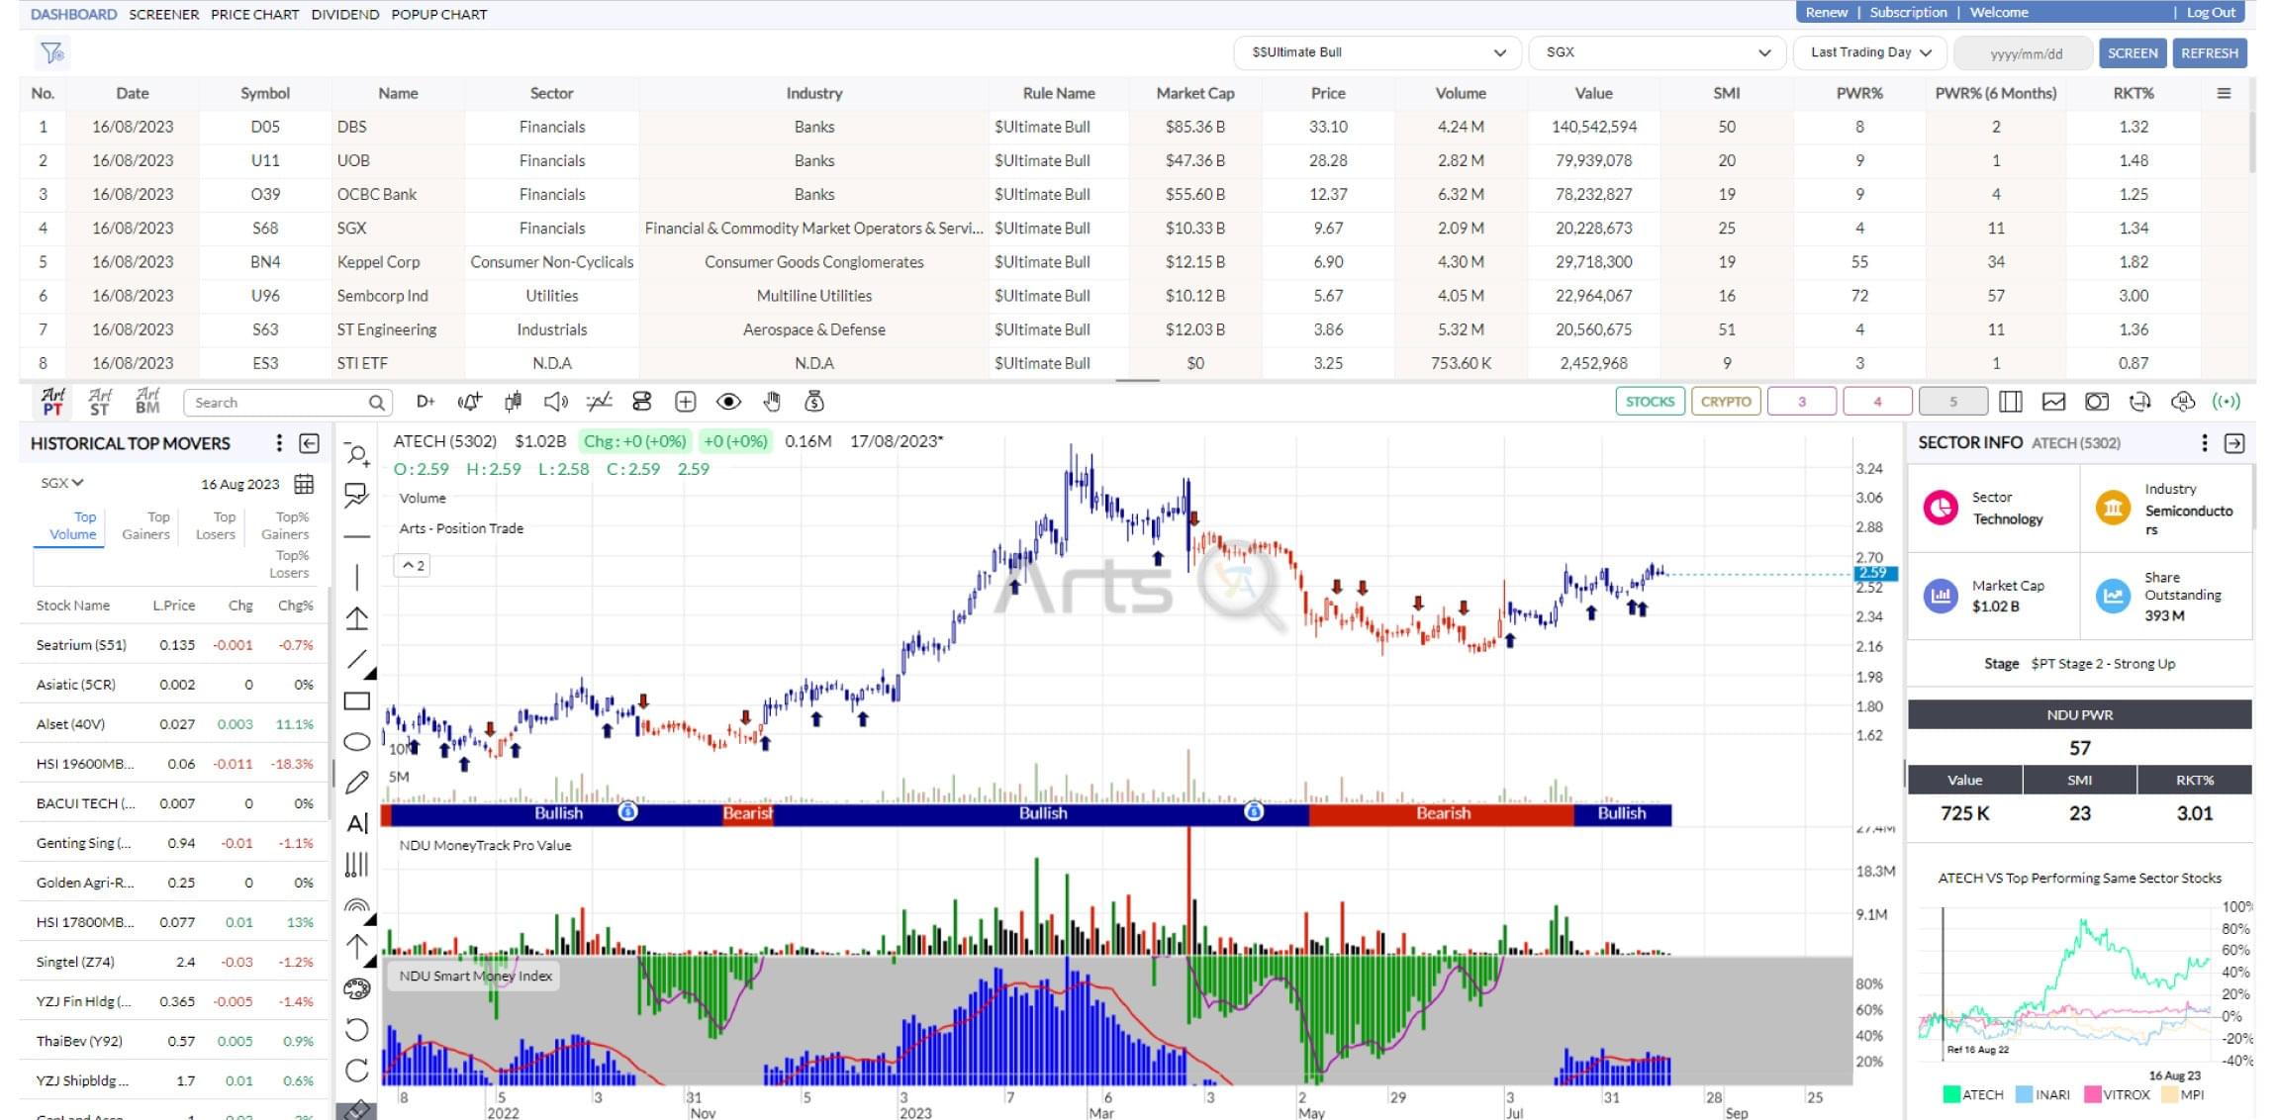Click the SCREEN button

pyautogui.click(x=2133, y=52)
